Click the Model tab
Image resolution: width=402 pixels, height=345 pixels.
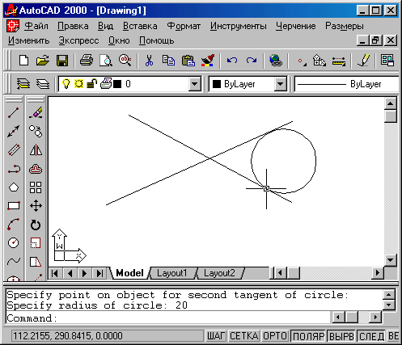pos(129,273)
